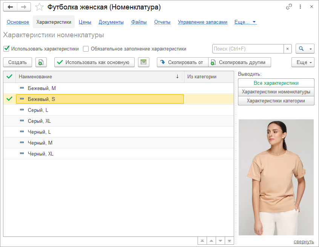Select Характеристики номенклатуры display option
This screenshot has height=247, width=319.
(x=276, y=92)
